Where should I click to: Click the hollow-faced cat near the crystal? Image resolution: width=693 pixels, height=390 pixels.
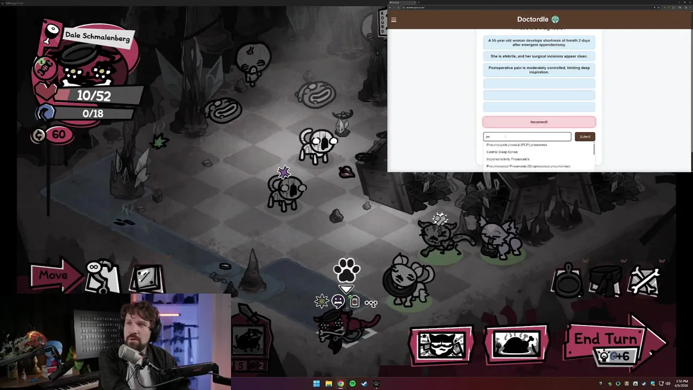pyautogui.click(x=318, y=145)
